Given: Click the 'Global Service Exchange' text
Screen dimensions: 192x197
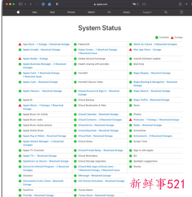Looking at the screenshot, I should pyautogui.click(x=92, y=59).
